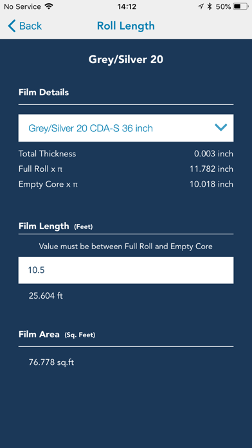This screenshot has width=252, height=448.
Task: Tap the Grey/Silver 20 heading
Action: pyautogui.click(x=126, y=60)
